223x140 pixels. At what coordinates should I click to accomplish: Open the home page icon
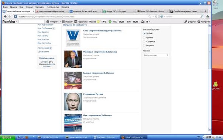(x=207, y=17)
